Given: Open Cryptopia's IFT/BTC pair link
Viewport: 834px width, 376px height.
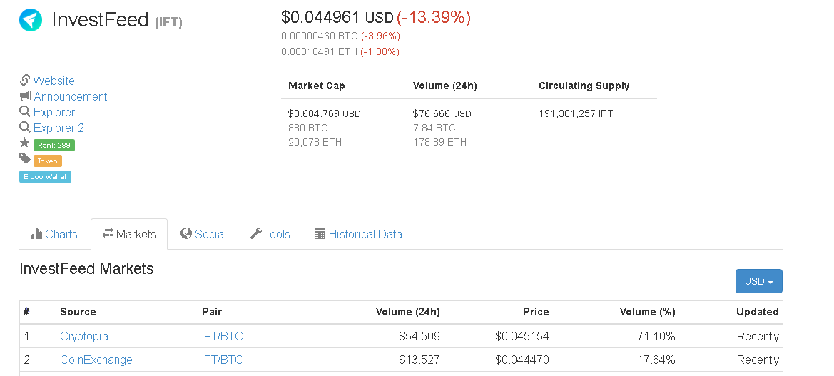Looking at the screenshot, I should click(x=223, y=336).
